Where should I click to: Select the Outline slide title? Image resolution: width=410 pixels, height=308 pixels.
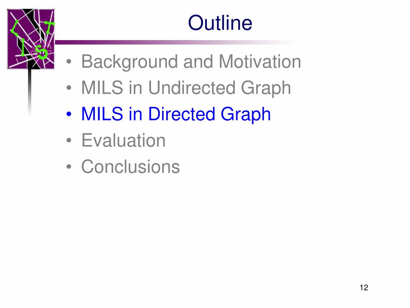coord(220,23)
